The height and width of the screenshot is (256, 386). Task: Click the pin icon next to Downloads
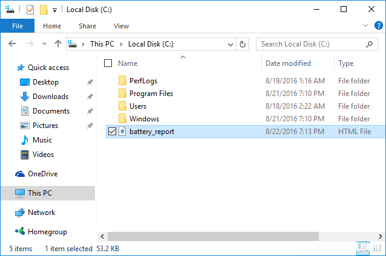point(90,97)
